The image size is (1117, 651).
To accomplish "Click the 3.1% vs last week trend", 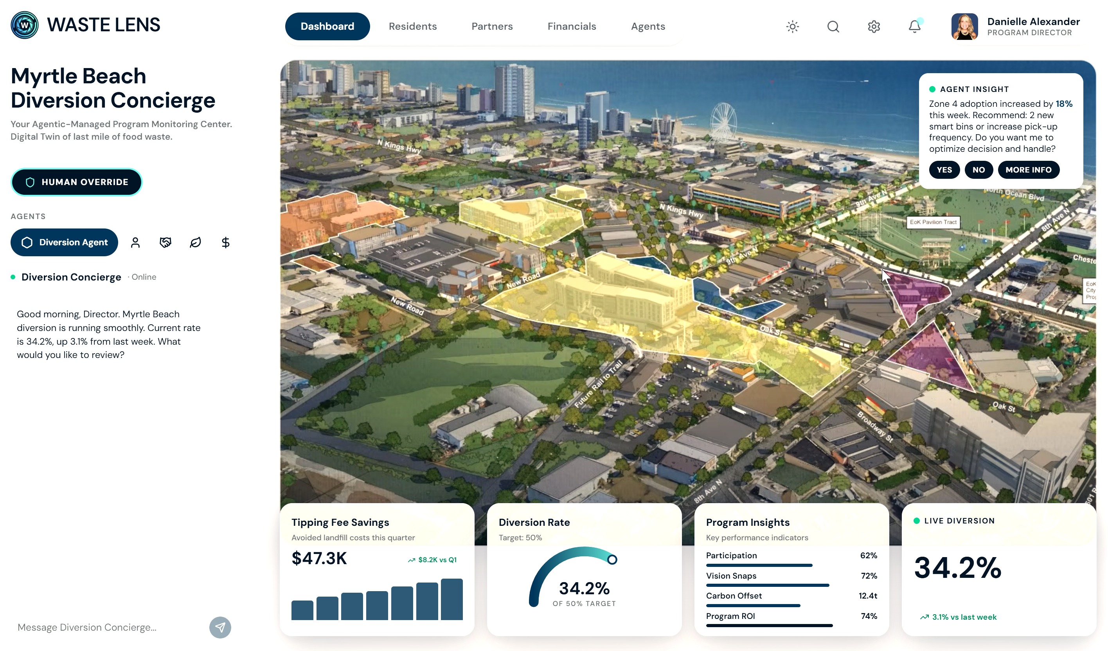I will click(x=958, y=617).
